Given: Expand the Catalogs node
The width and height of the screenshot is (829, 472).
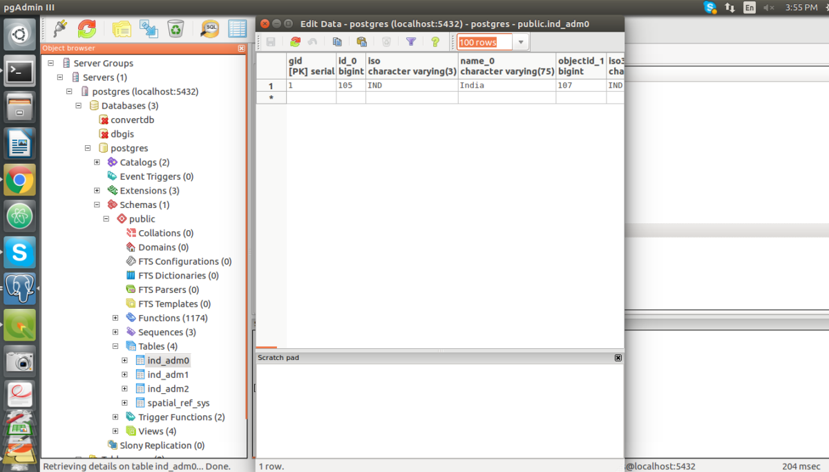Looking at the screenshot, I should click(97, 162).
